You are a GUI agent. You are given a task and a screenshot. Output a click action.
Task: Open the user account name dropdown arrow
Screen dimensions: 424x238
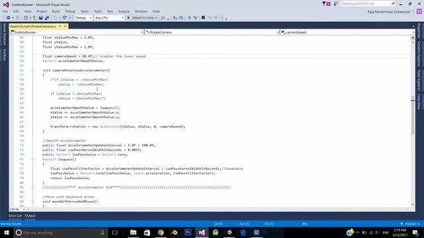413,12
